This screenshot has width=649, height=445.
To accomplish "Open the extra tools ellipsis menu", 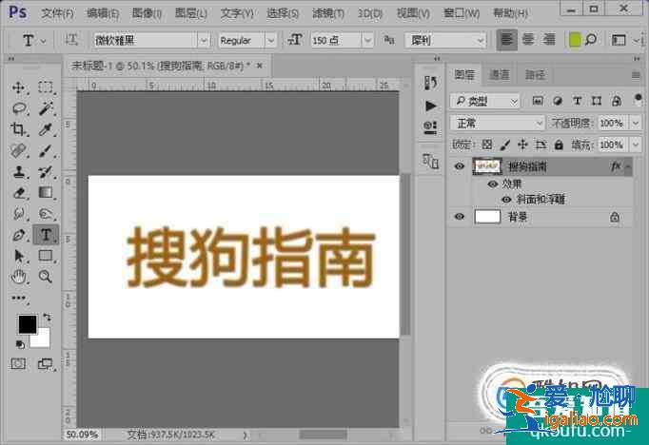I will [19, 299].
